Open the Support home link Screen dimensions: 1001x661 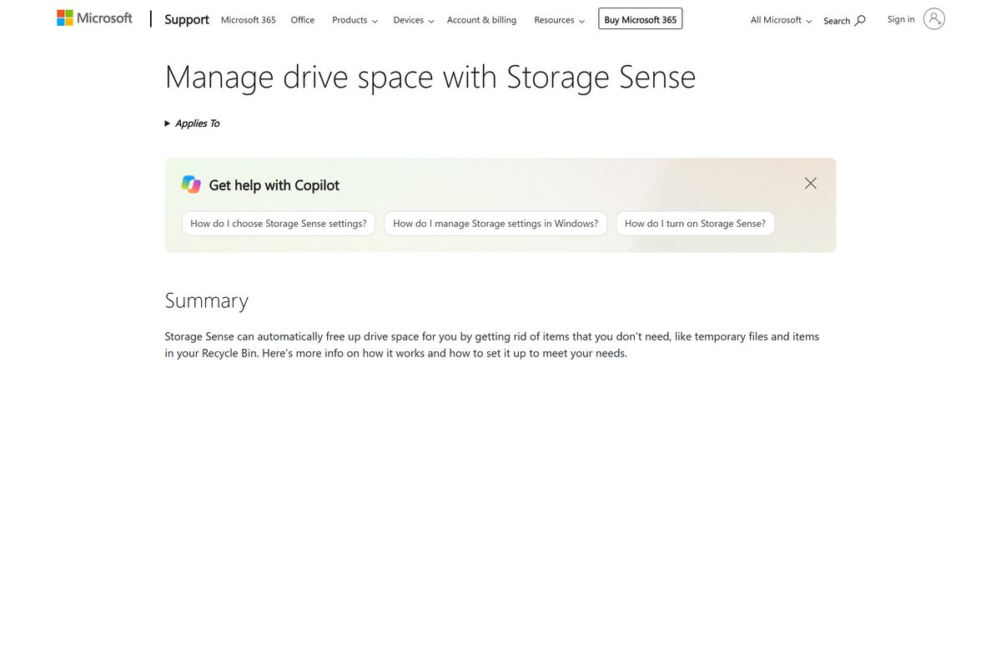(187, 19)
